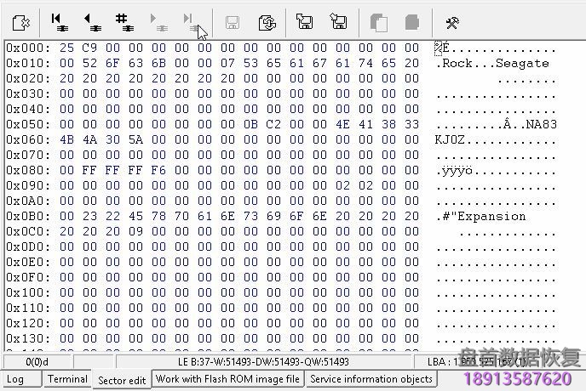The width and height of the screenshot is (586, 391).
Task: Click ASCII text .ÿÿÿö in row 0x080
Action: tap(454, 171)
